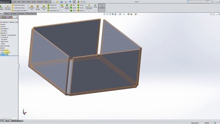Select the Shell tool in ribbon
This screenshot has width=220, height=124.
(x=73, y=11)
